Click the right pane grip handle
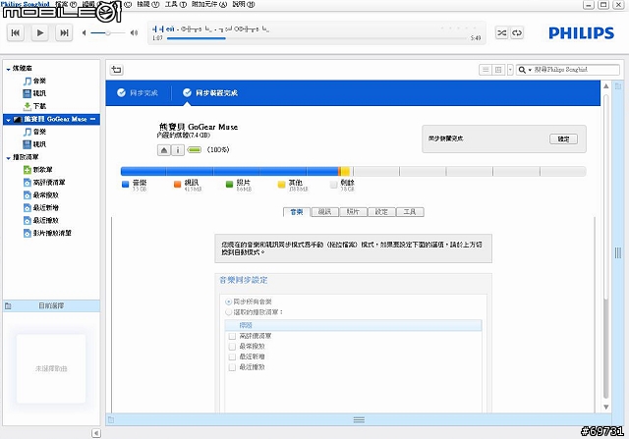This screenshot has height=439, width=629. pos(618,252)
